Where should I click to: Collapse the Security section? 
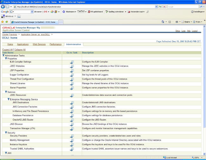[6, 133]
